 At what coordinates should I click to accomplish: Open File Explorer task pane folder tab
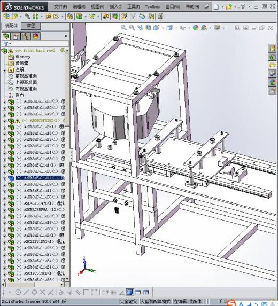click(272, 65)
